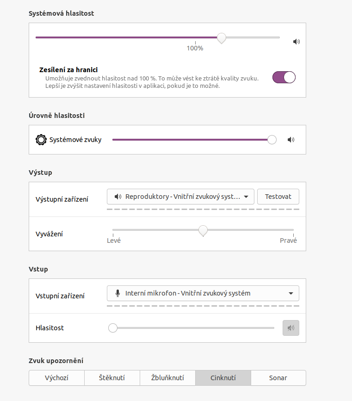The height and width of the screenshot is (401, 352).
Task: Click the Systémové zvuky gear icon
Action: 41,140
